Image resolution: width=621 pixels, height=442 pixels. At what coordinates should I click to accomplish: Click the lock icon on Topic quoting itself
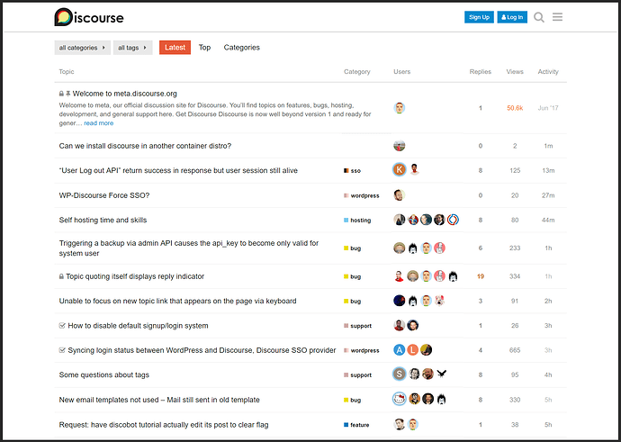pyautogui.click(x=61, y=276)
